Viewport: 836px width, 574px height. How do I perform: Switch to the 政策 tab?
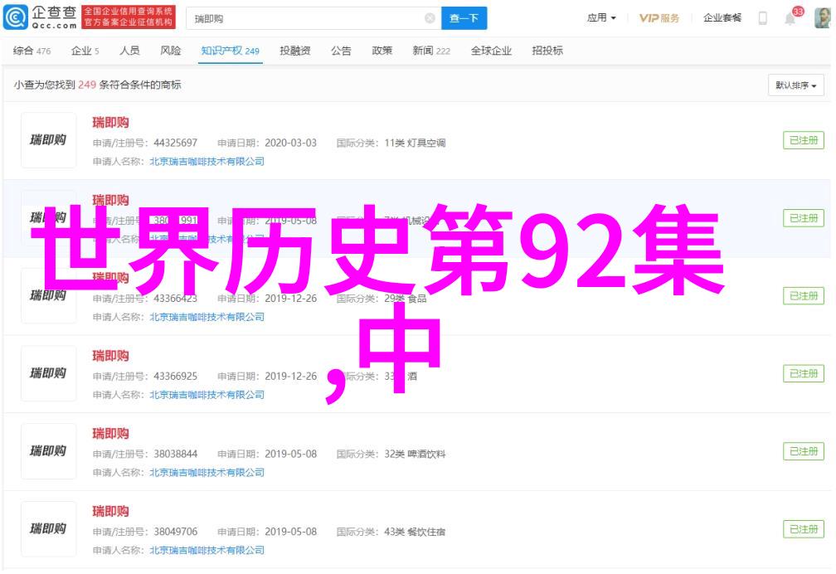click(x=382, y=51)
